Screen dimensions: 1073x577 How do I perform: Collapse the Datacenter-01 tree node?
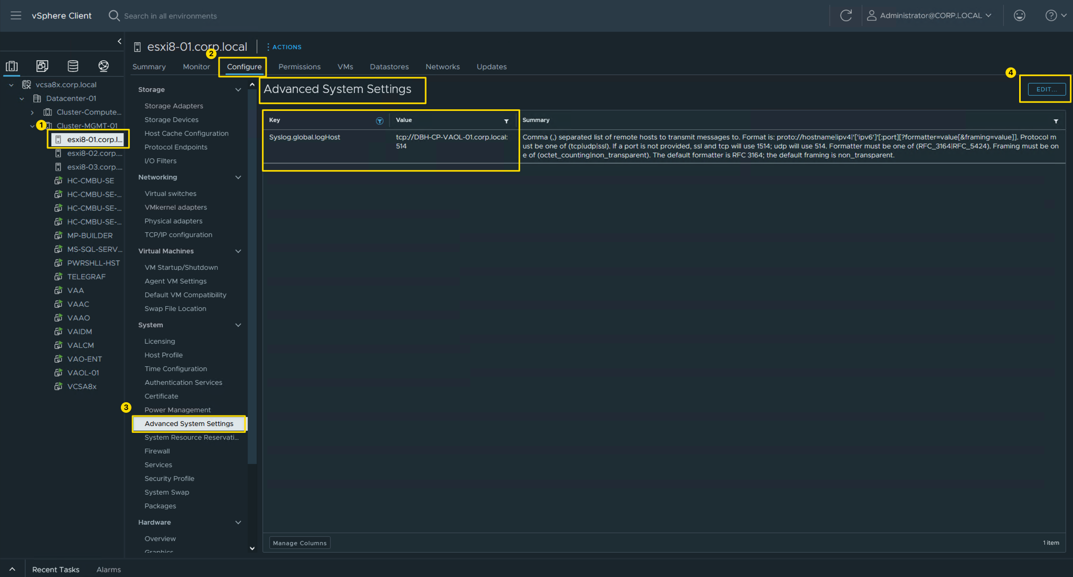22,98
